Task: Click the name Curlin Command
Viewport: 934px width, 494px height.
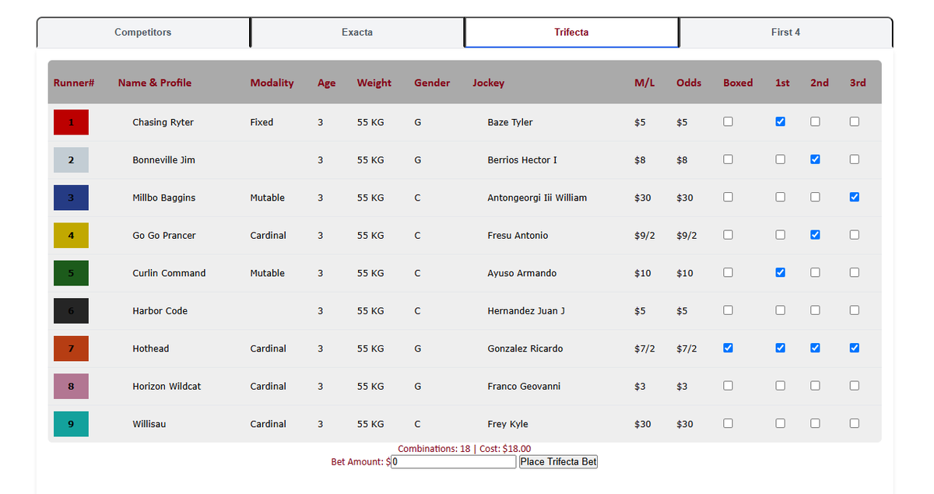Action: (169, 273)
